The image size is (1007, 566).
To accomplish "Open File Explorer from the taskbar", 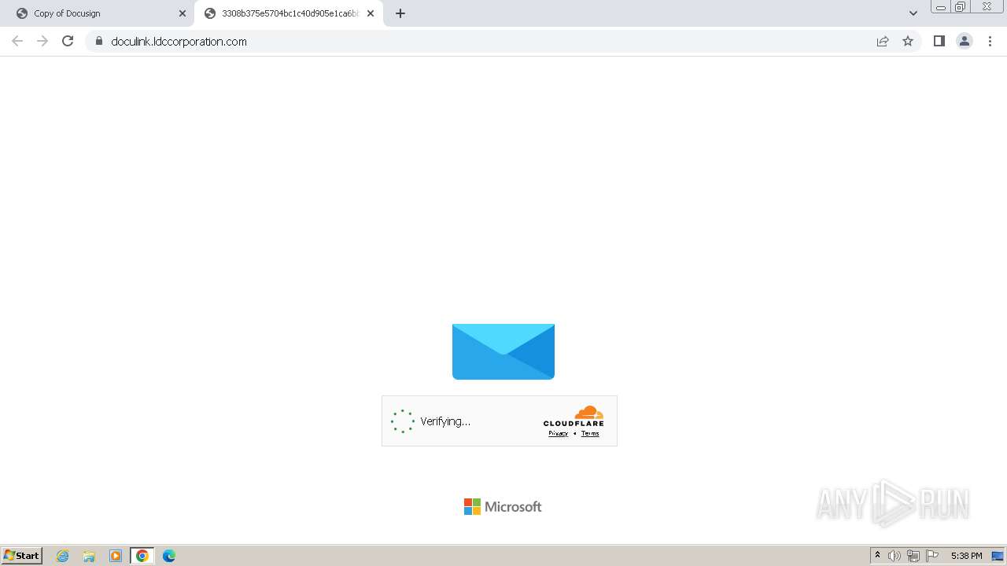I will point(89,556).
